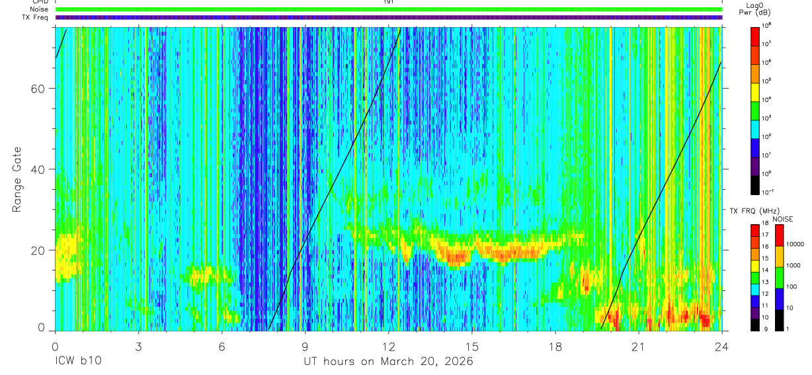Click the green Noise strip above the plot
This screenshot has height=375, width=812.
pos(389,9)
